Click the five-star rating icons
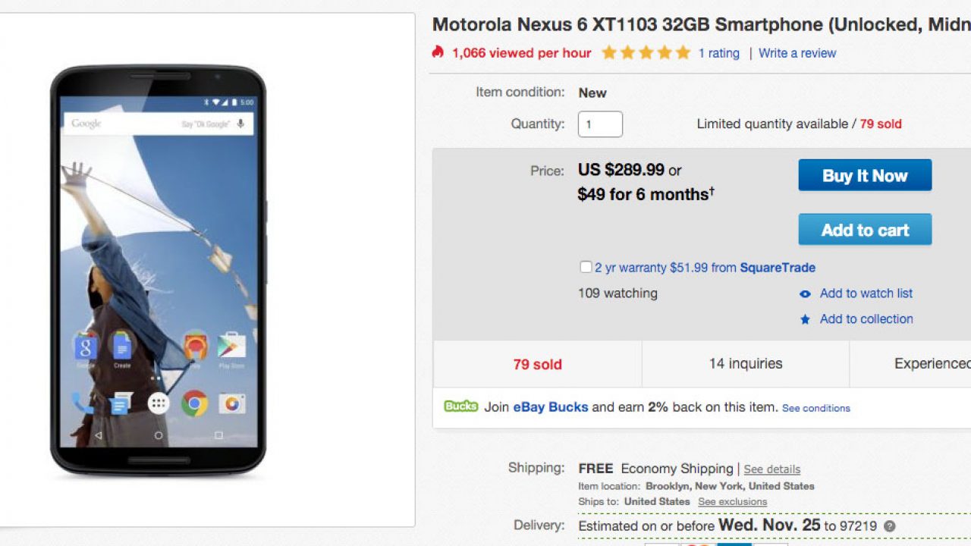 [x=646, y=52]
